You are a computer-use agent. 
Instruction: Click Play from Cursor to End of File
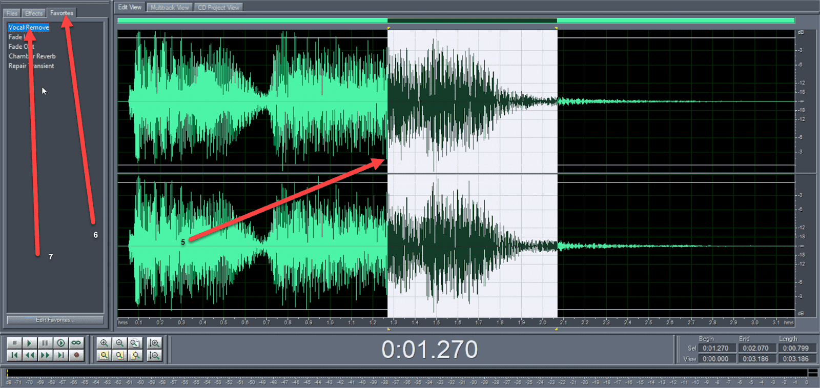pos(60,343)
